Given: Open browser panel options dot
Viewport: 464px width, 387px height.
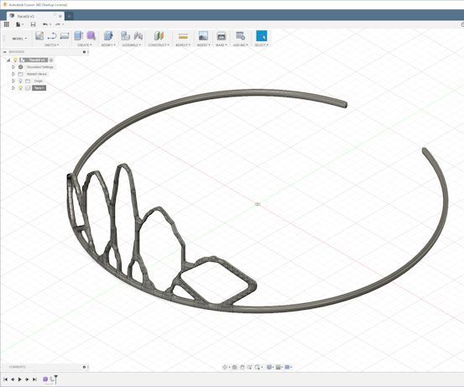Looking at the screenshot, I should pyautogui.click(x=85, y=52).
